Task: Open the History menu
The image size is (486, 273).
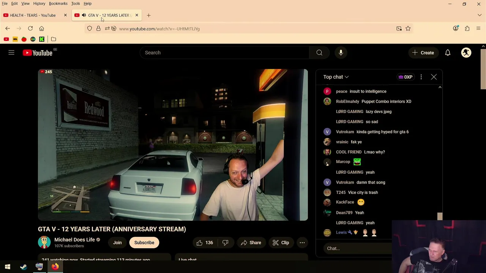Action: 39,3
